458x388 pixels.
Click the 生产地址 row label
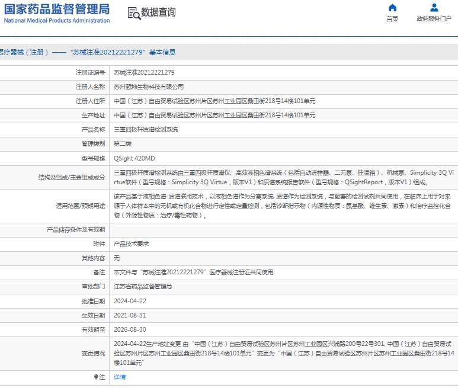click(x=93, y=116)
